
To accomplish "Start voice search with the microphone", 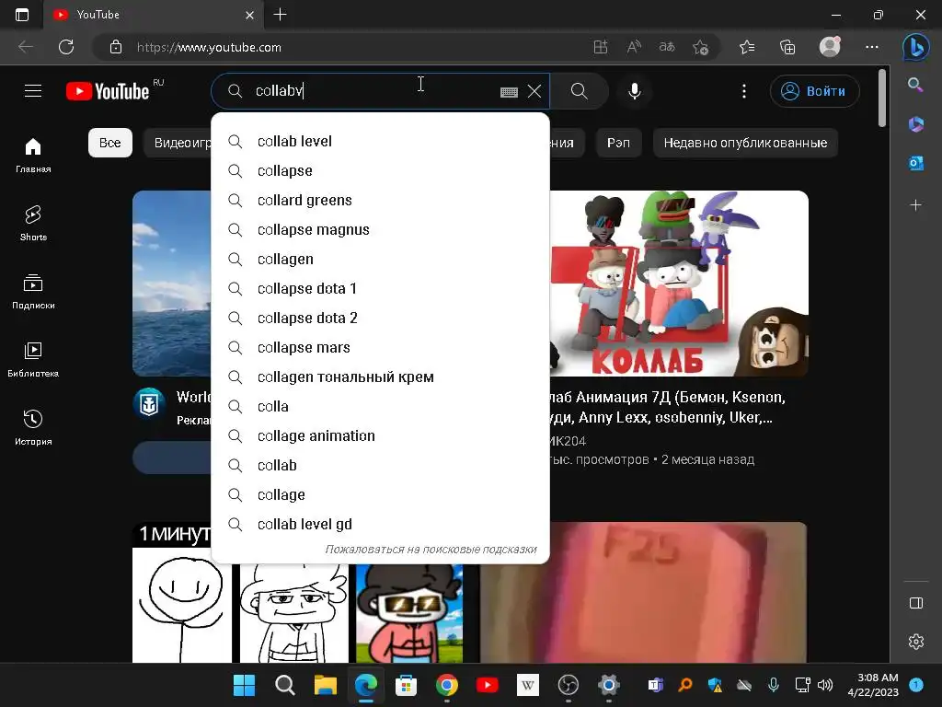I will [x=635, y=91].
